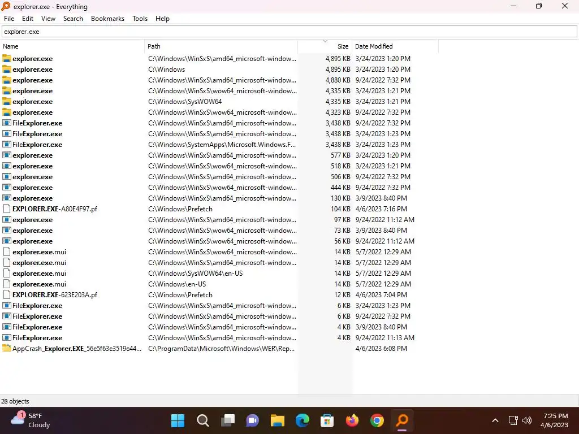Image resolution: width=579 pixels, height=434 pixels.
Task: Open the File menu
Action: (9, 19)
